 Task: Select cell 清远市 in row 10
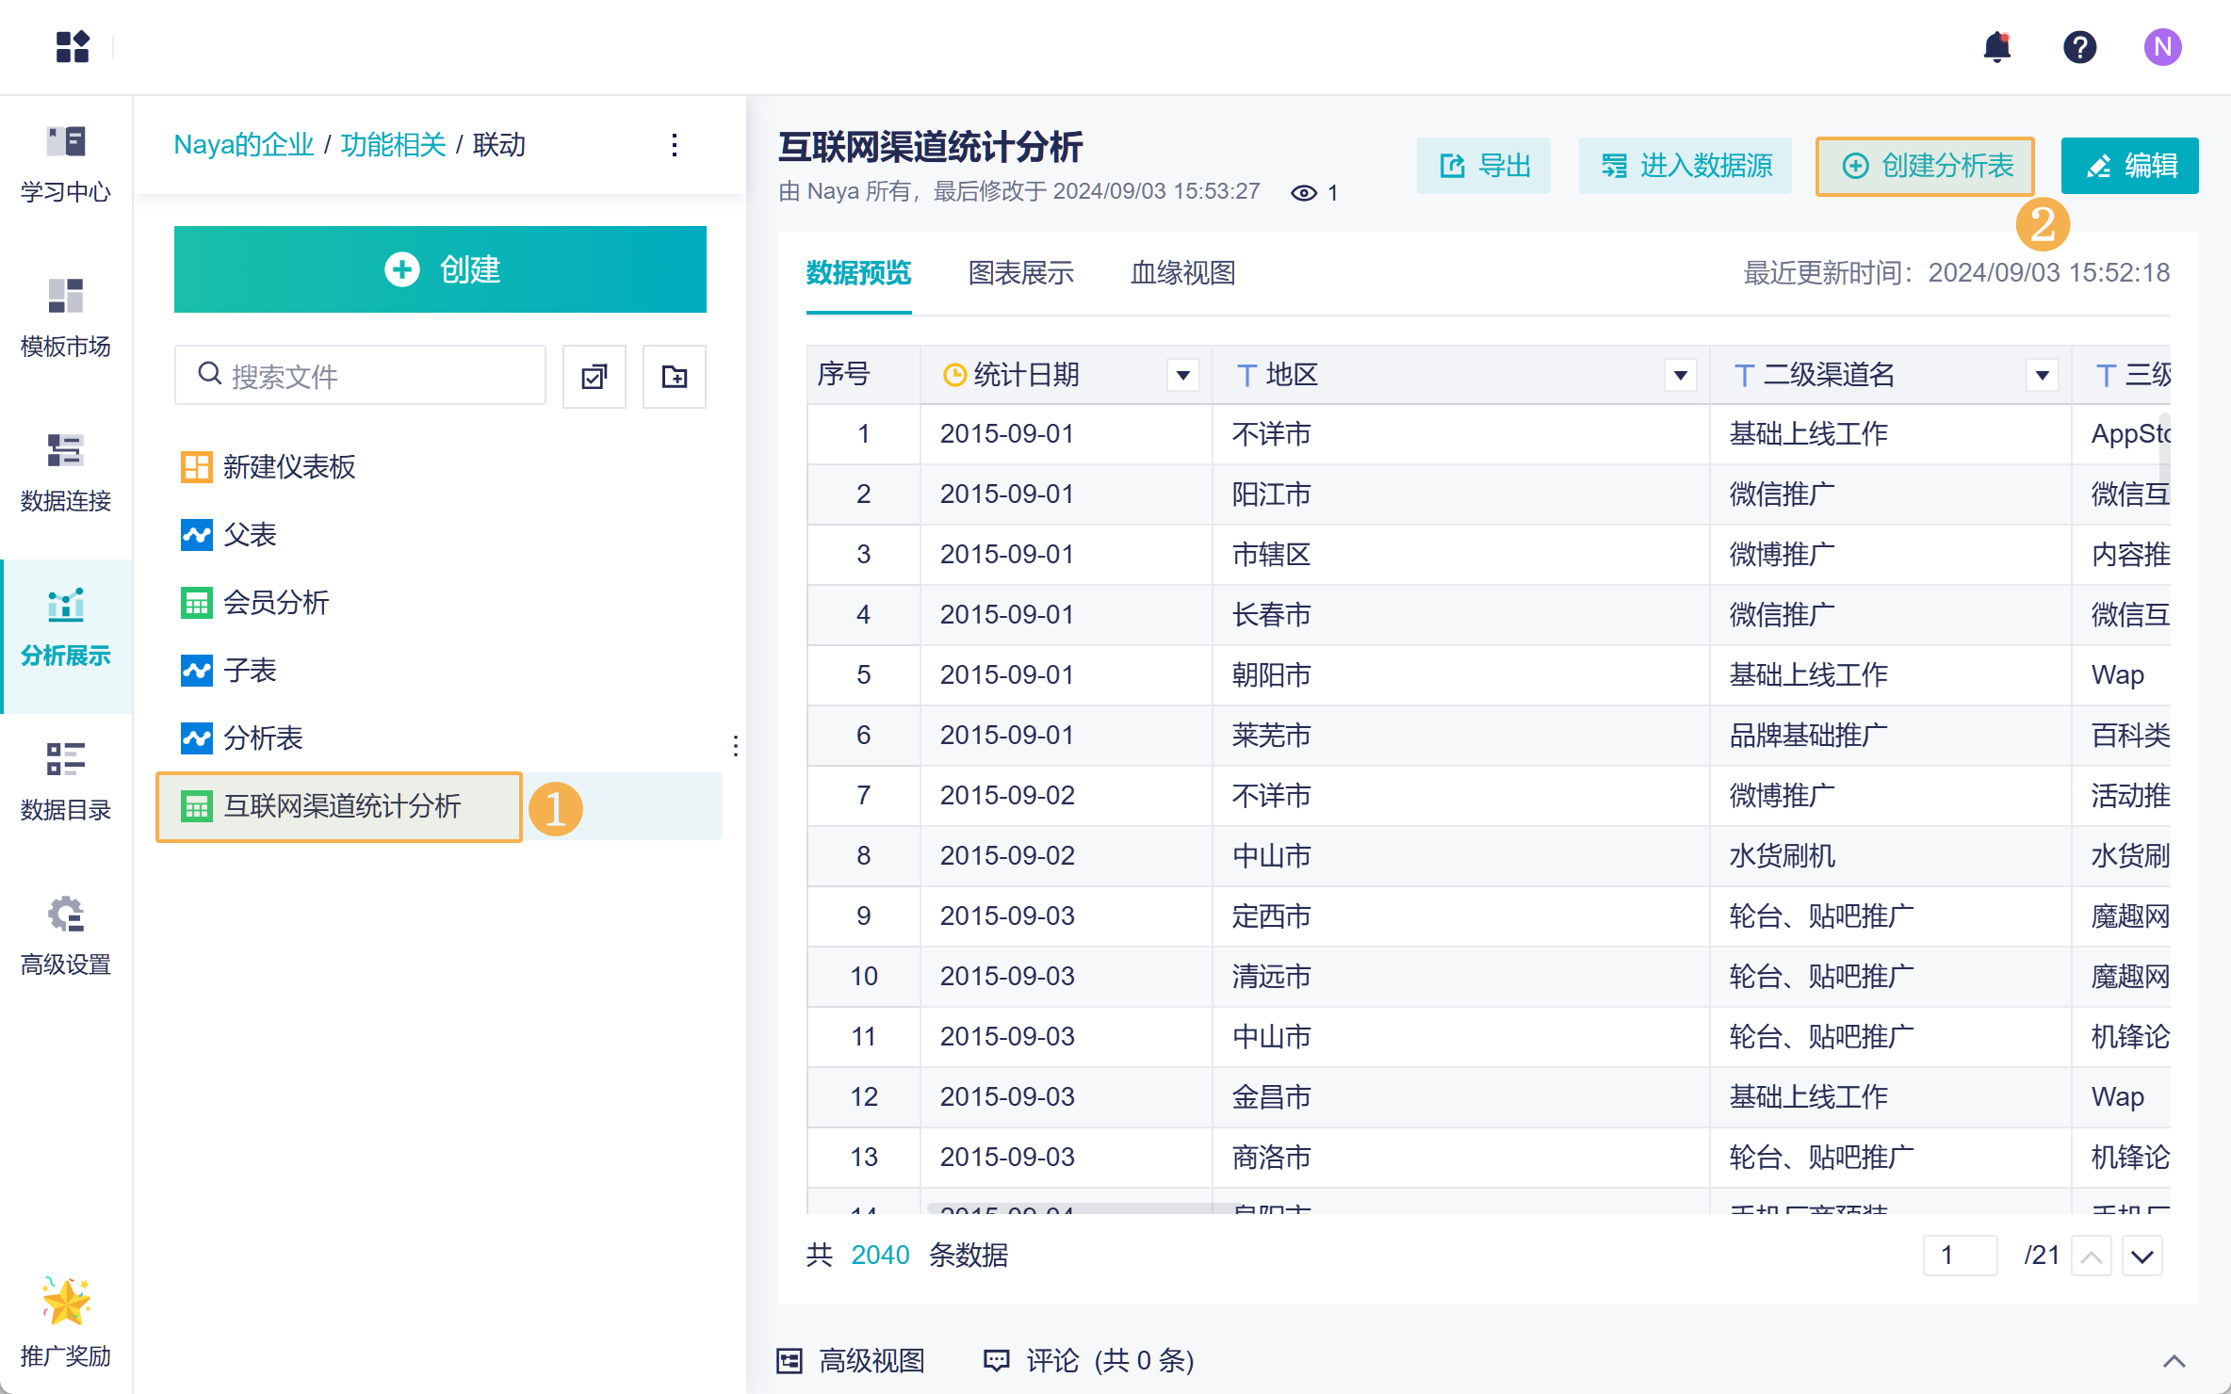coord(1460,977)
